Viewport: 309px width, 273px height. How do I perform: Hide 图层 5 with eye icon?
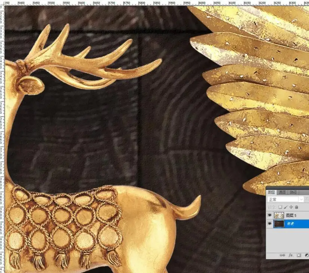[269, 215]
